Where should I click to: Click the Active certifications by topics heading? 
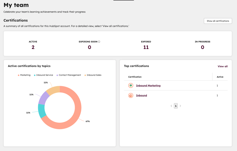click(x=29, y=66)
